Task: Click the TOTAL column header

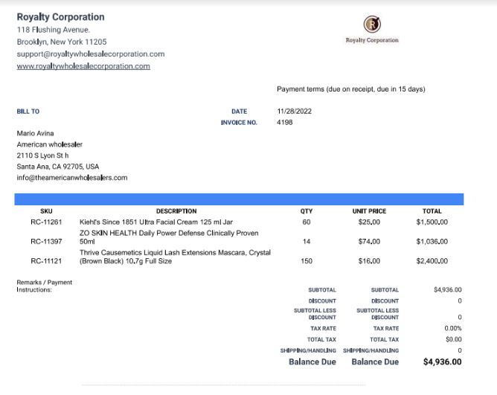Action: pos(432,211)
